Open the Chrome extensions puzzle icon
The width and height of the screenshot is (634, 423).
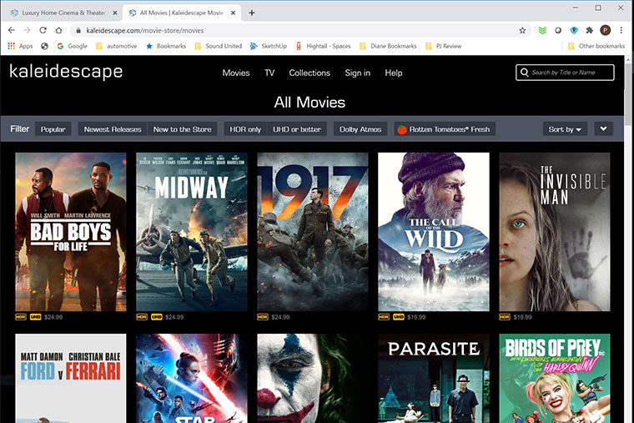point(590,30)
